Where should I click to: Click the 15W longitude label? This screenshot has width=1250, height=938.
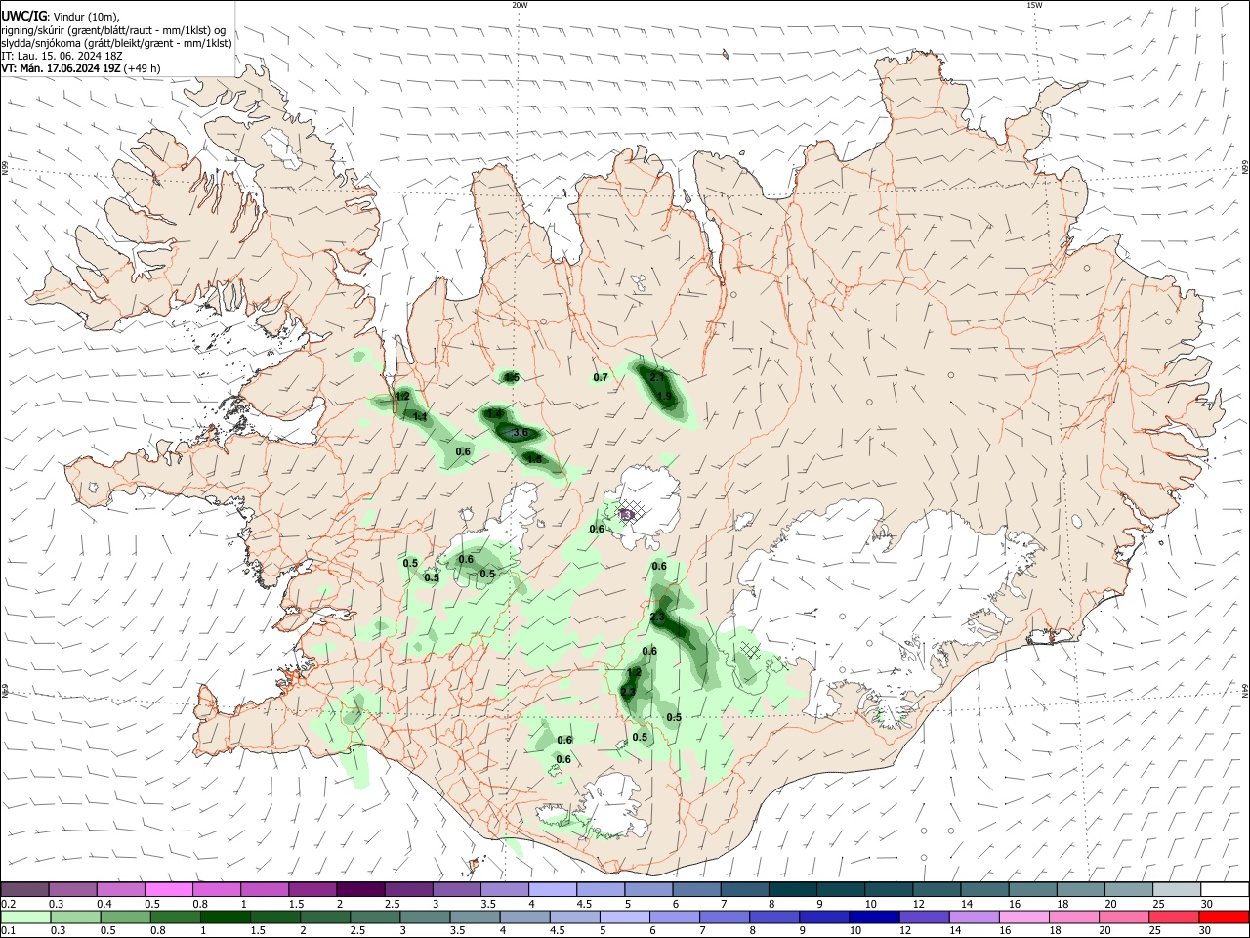point(1034,5)
